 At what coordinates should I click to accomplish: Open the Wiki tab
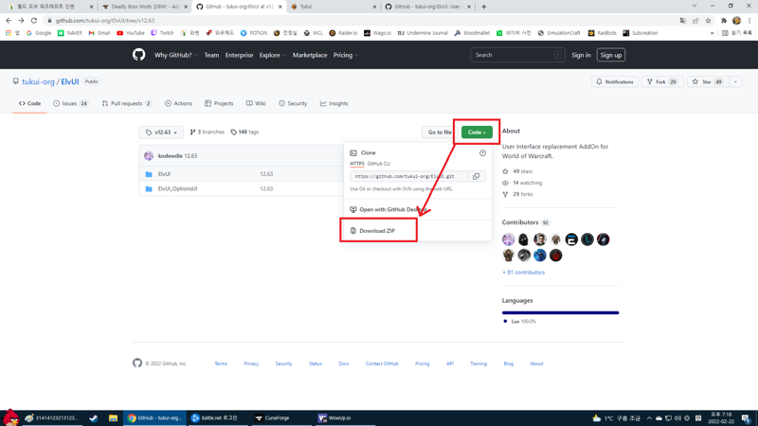click(256, 103)
